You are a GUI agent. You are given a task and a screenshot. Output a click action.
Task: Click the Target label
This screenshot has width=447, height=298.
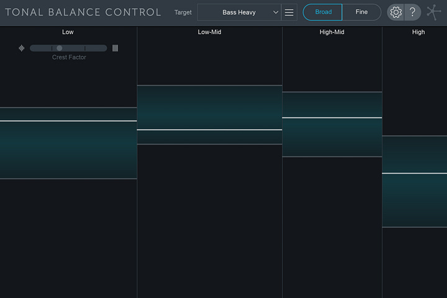tap(183, 12)
